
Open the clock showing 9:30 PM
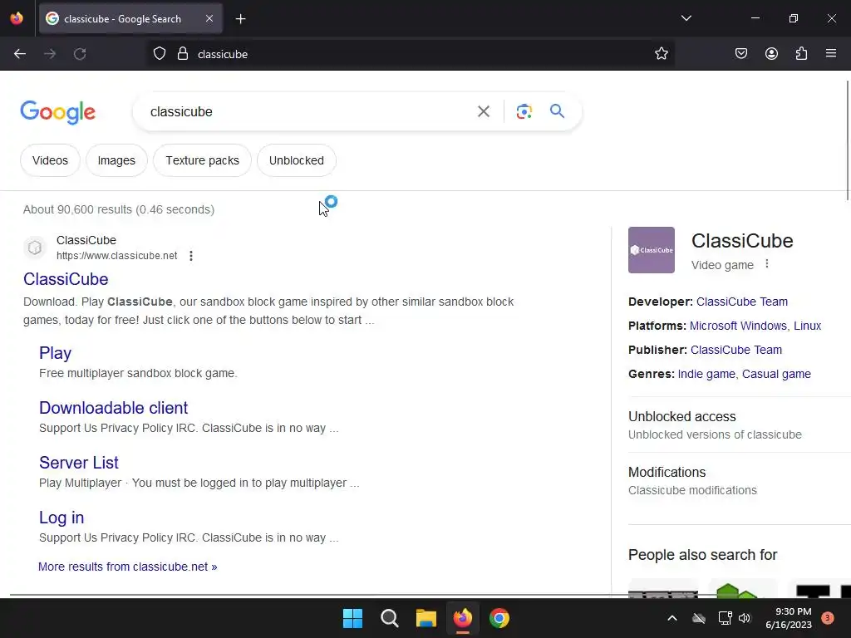click(x=789, y=618)
